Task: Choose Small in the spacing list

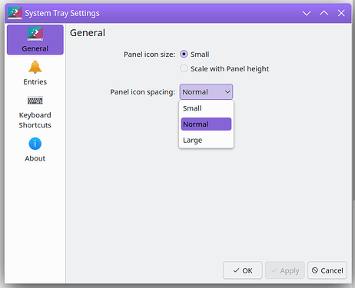Action: tap(206, 108)
